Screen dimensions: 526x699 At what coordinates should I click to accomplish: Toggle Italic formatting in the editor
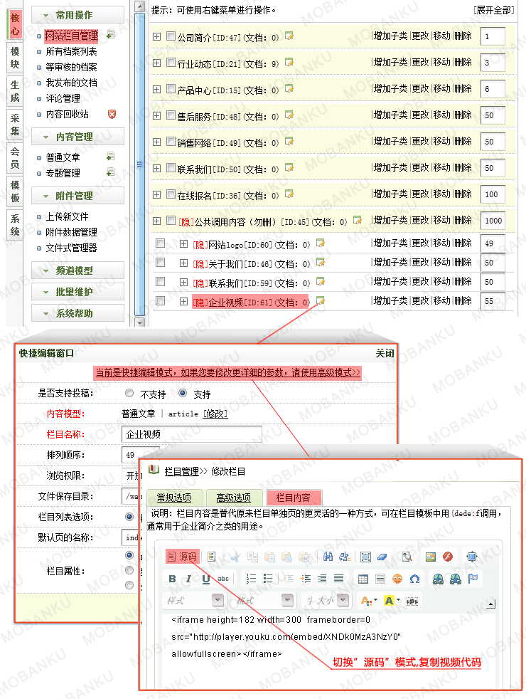click(188, 579)
